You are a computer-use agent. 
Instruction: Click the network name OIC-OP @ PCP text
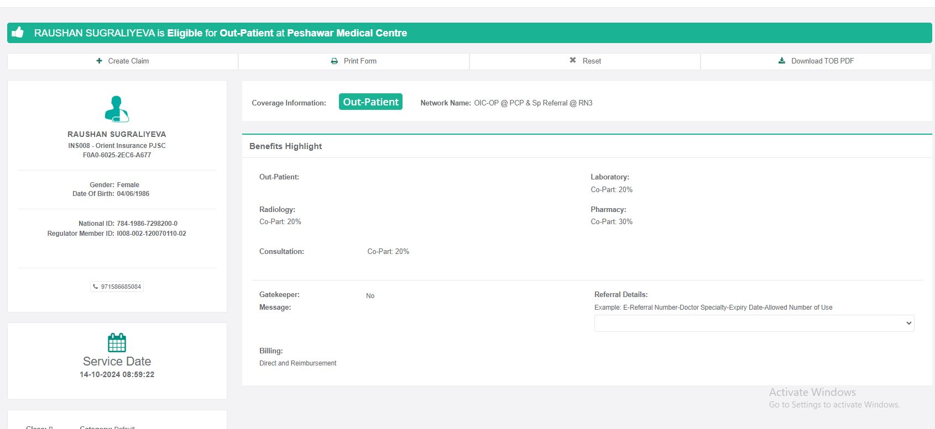532,103
